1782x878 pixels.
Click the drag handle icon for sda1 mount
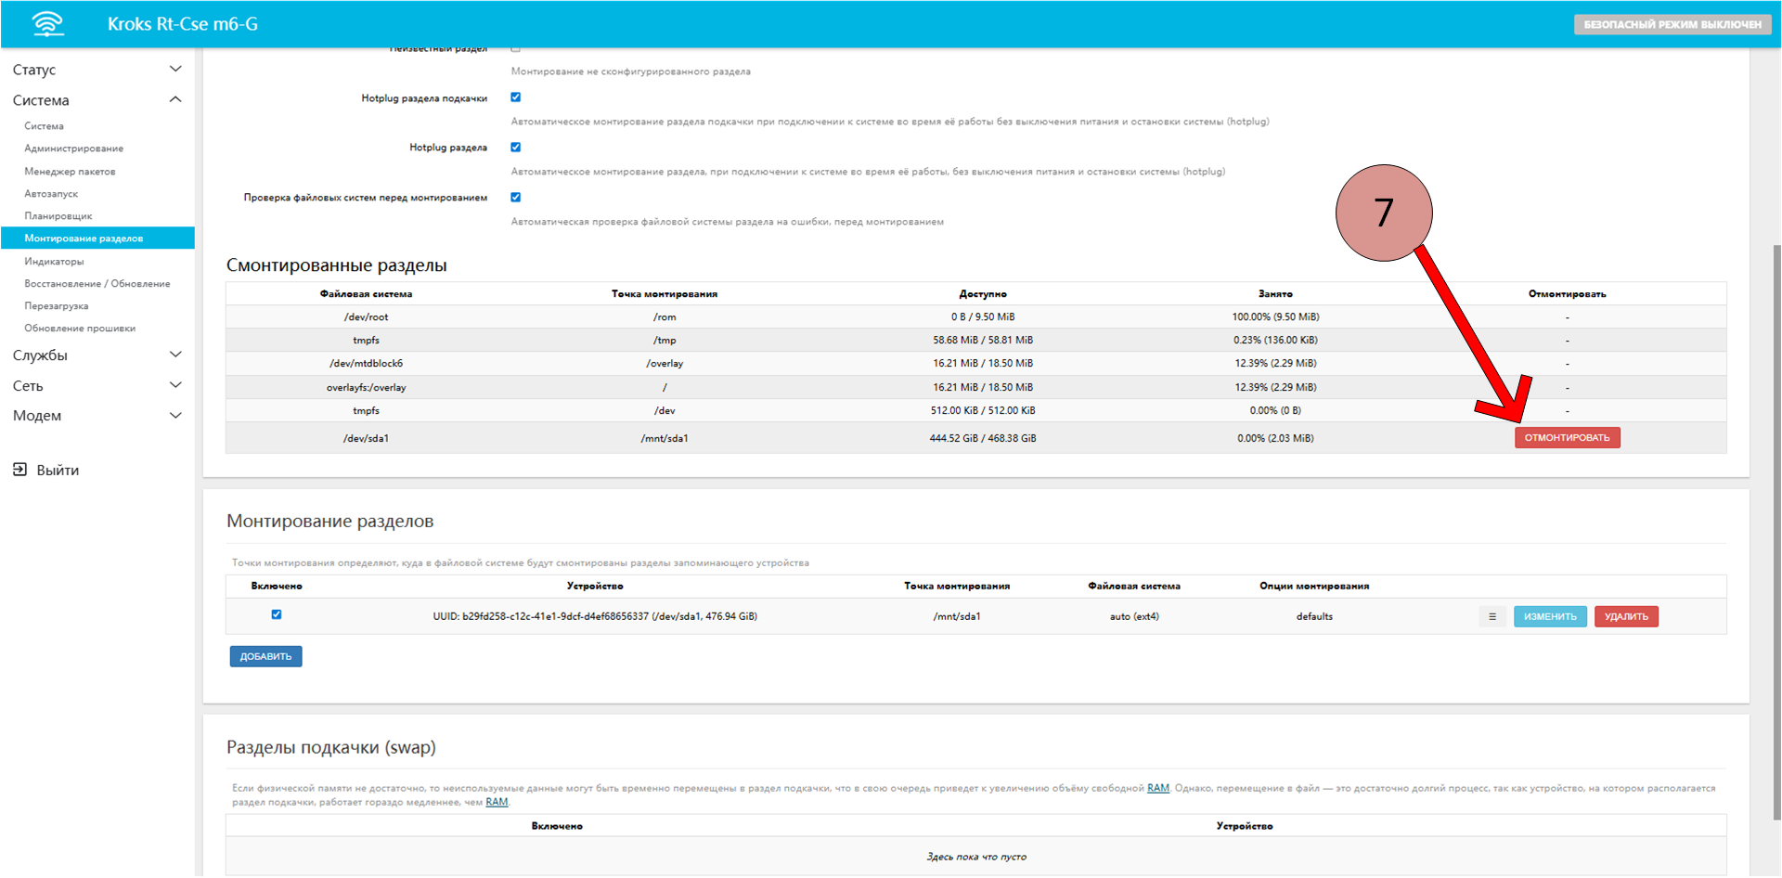[1492, 617]
